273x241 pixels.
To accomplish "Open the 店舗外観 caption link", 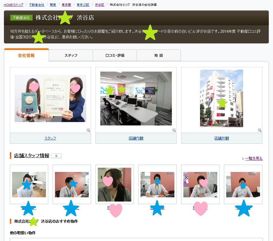I will click(221, 138).
